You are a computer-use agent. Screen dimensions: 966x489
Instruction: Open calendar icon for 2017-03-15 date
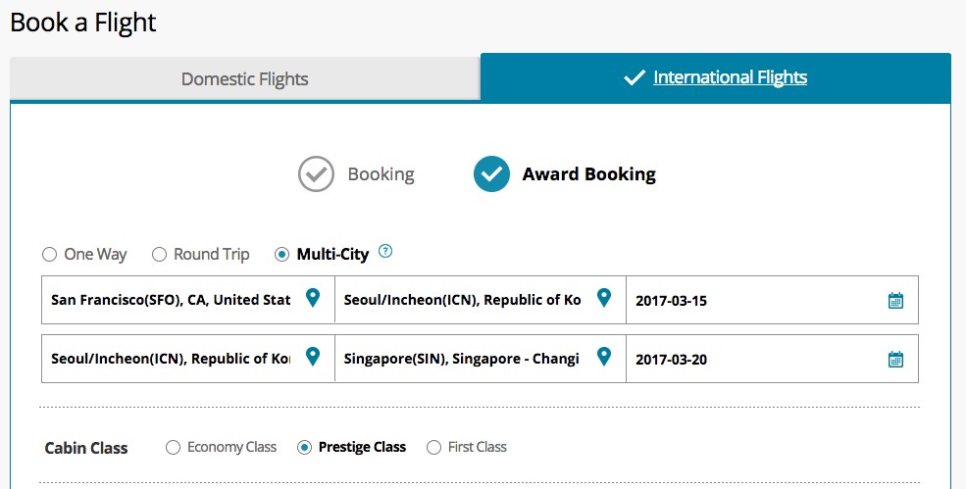click(895, 301)
